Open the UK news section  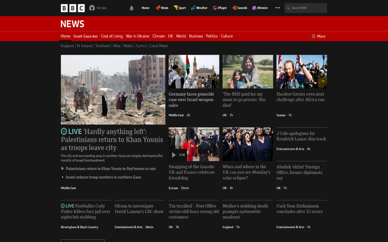(171, 36)
